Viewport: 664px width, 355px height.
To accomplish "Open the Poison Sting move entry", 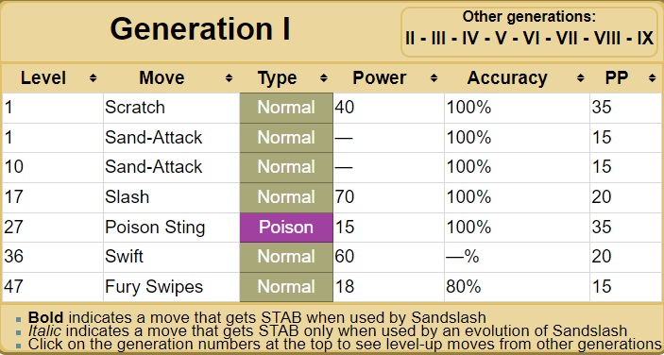I will coord(155,228).
